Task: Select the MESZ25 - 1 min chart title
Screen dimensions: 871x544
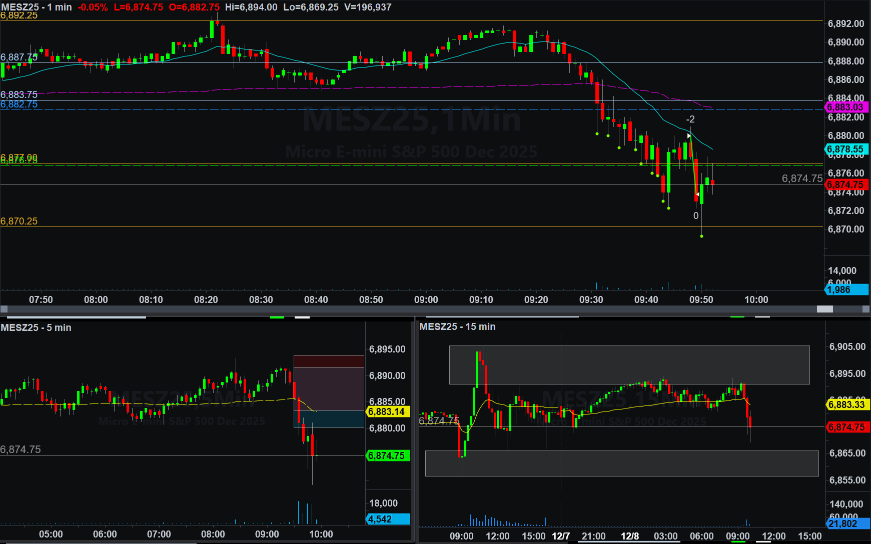Action: [x=36, y=7]
